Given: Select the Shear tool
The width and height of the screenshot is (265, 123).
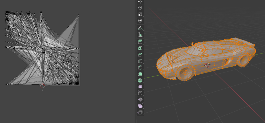Looking at the screenshot, I should pyautogui.click(x=140, y=106).
